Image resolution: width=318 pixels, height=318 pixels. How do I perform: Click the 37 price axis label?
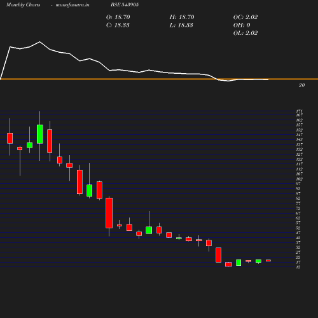tap(298, 242)
